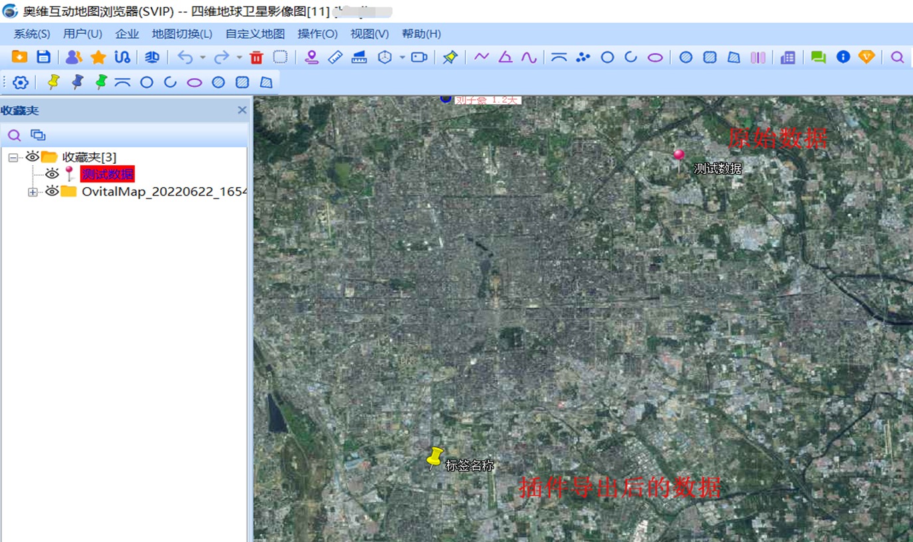Collapse the 收藏夹[3] root tree node

(x=13, y=158)
